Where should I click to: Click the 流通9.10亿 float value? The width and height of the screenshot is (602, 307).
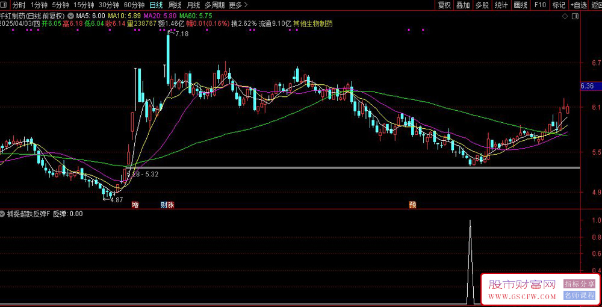[275, 23]
